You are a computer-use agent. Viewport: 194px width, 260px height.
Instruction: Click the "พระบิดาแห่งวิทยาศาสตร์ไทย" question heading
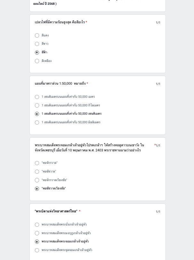coord(56,211)
